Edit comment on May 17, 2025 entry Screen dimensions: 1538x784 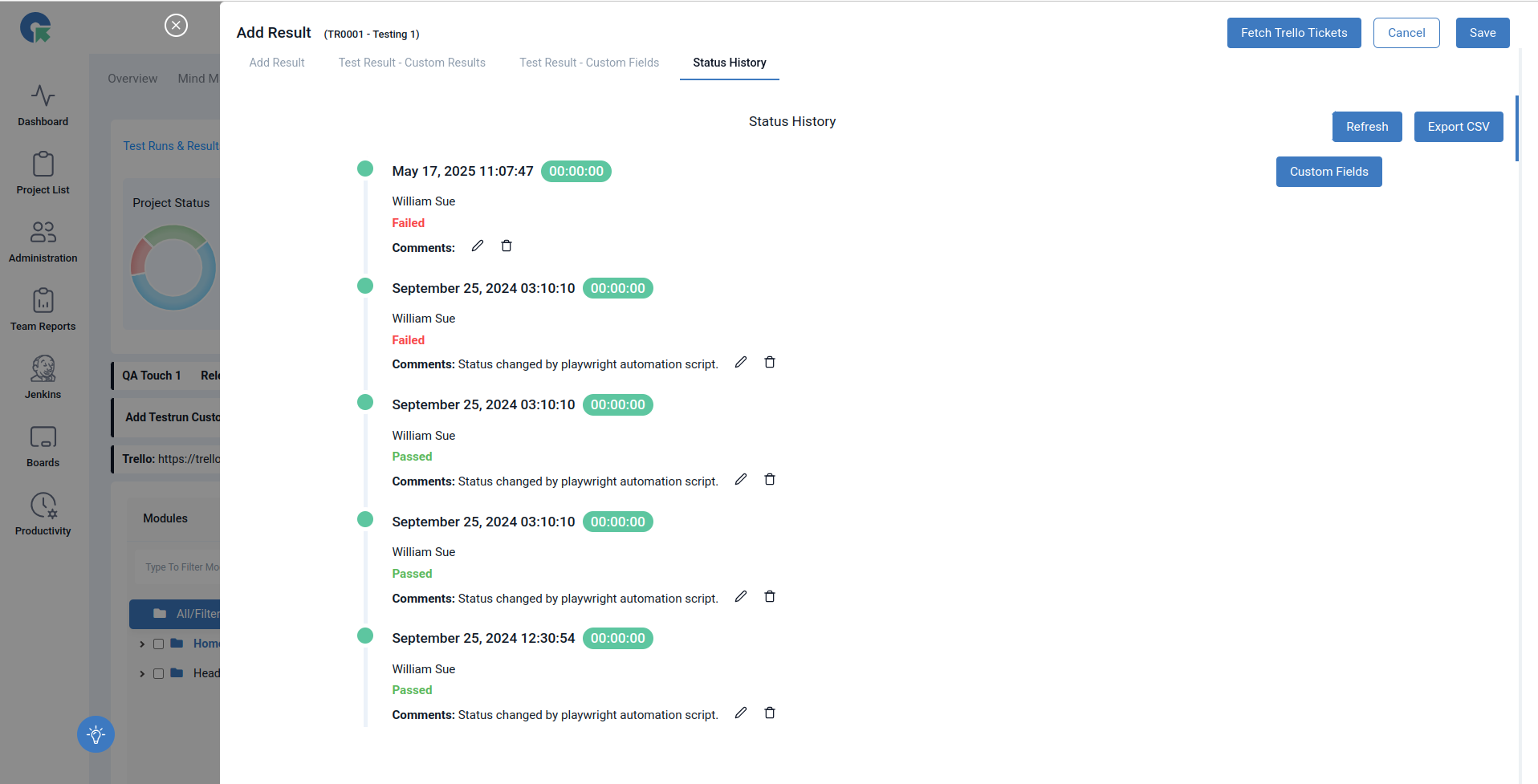pyautogui.click(x=478, y=246)
